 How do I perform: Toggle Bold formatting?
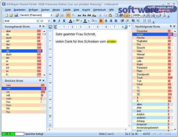[x=54, y=21]
